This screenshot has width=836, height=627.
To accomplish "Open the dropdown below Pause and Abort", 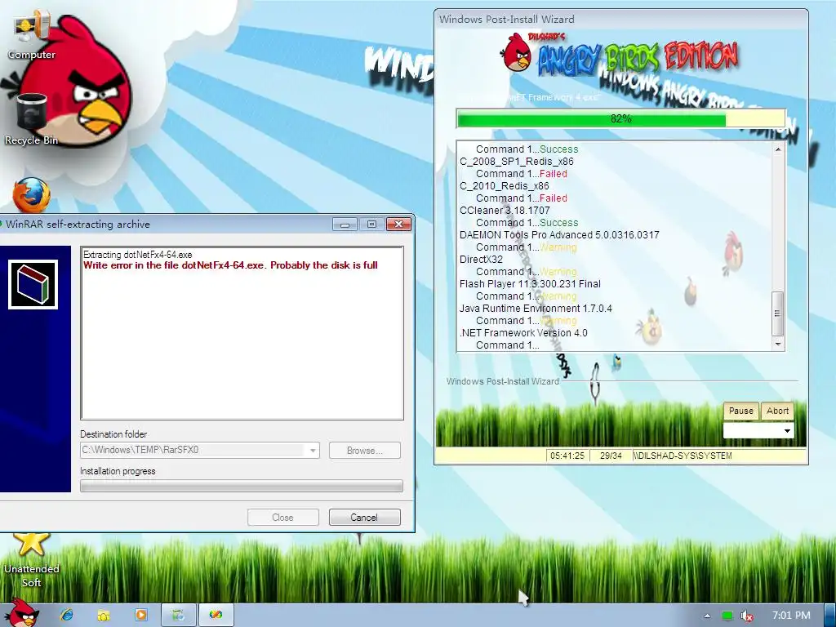I will pyautogui.click(x=758, y=431).
